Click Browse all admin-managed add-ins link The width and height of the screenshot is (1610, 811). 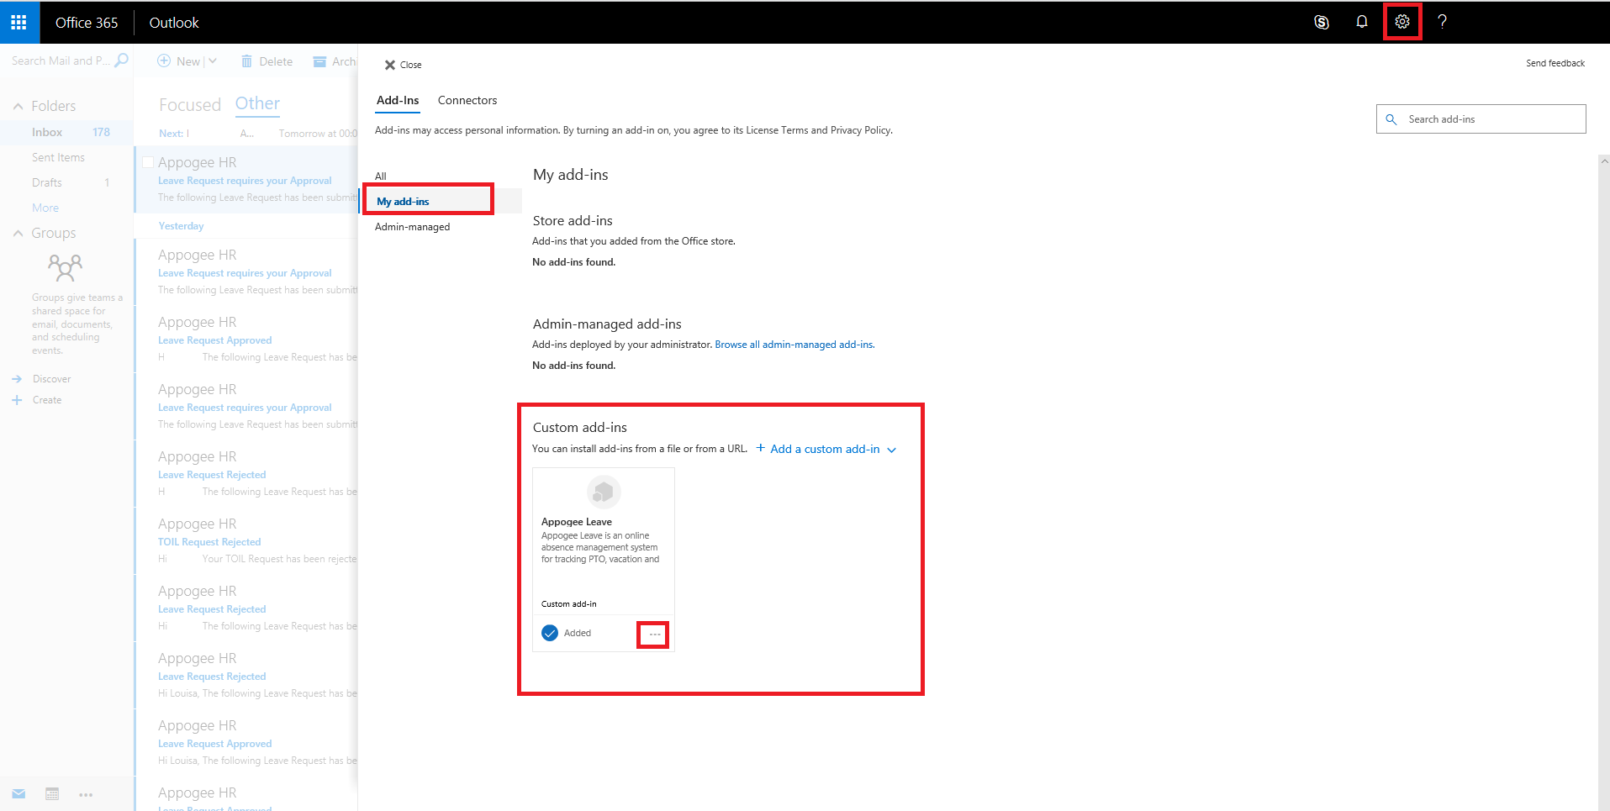coord(794,345)
